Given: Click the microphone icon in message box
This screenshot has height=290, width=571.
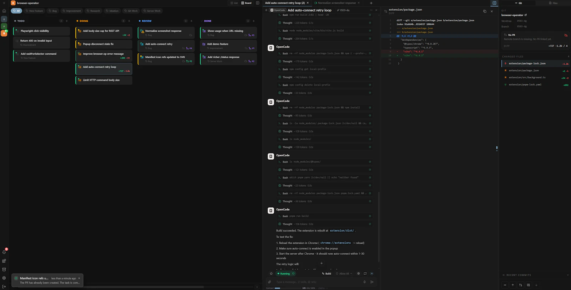Looking at the screenshot, I should pos(364,282).
